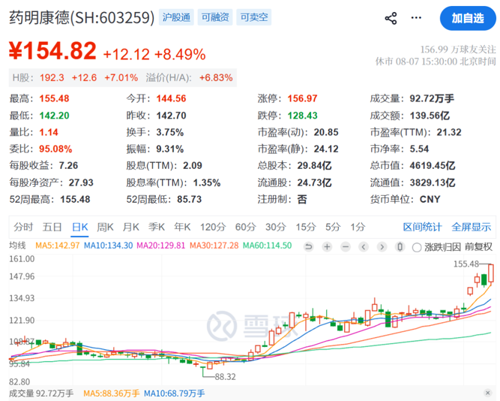Click the 成交额 value 139.56亿
Image resolution: width=500 pixels, height=401 pixels.
(430, 116)
